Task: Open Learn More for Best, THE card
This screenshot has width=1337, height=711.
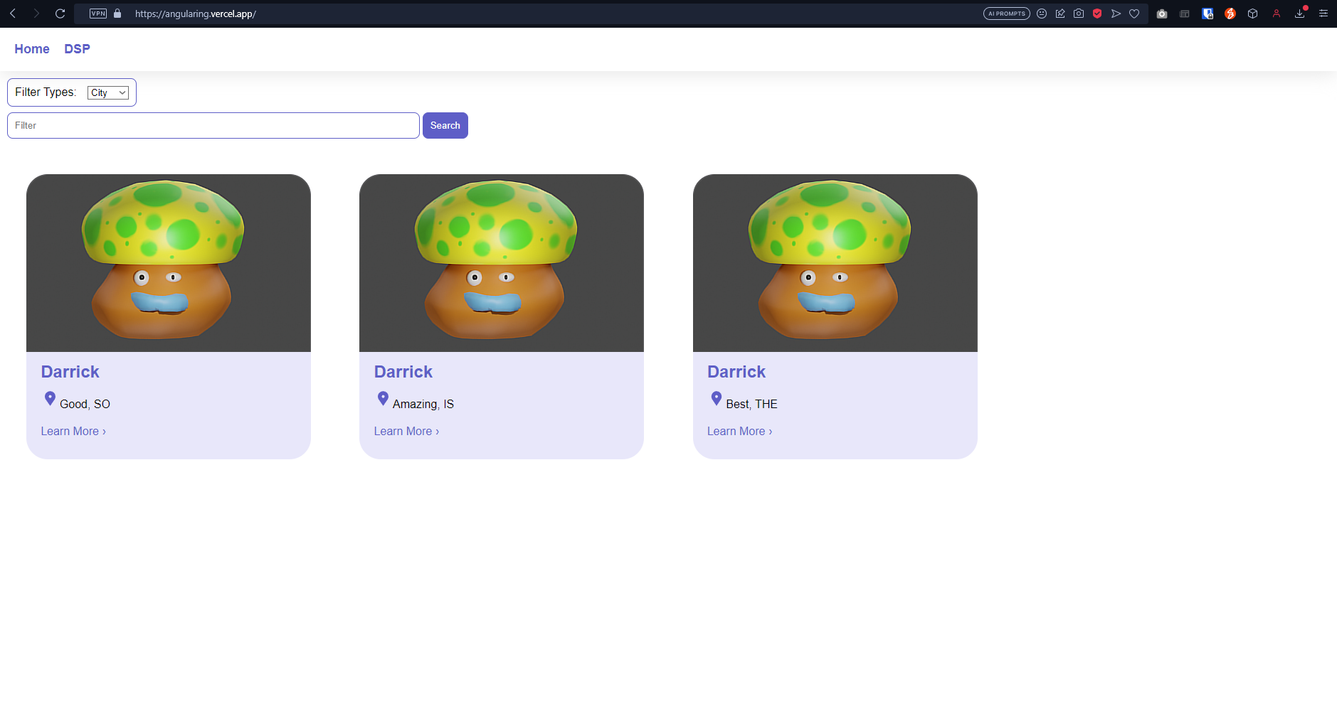Action: (739, 432)
